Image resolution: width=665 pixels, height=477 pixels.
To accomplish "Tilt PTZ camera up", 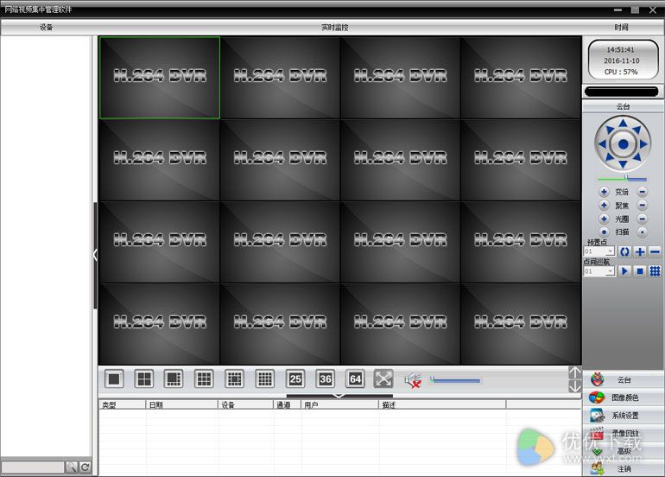I will pos(623,124).
